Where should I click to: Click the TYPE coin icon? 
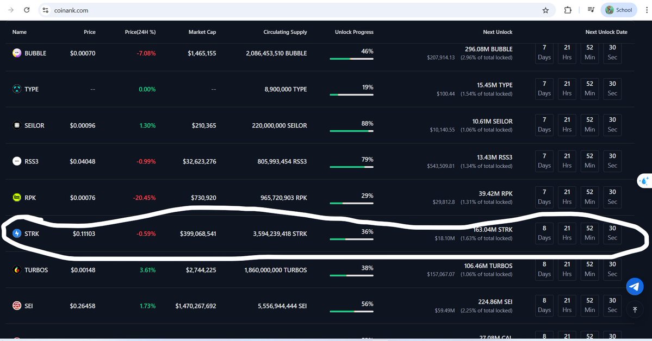tap(17, 89)
